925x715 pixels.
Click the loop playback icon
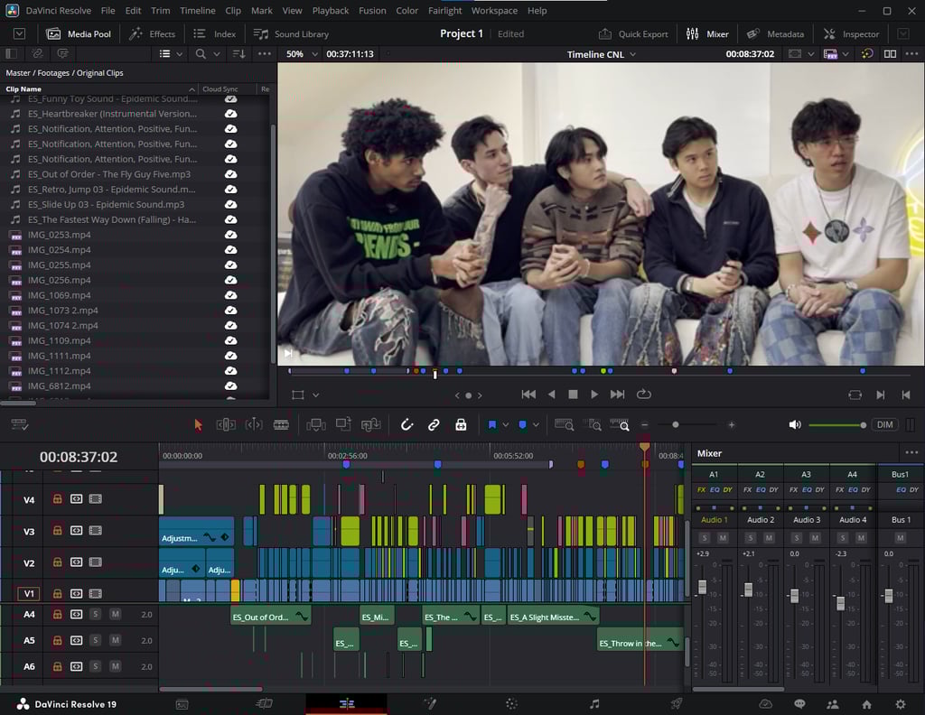(644, 395)
